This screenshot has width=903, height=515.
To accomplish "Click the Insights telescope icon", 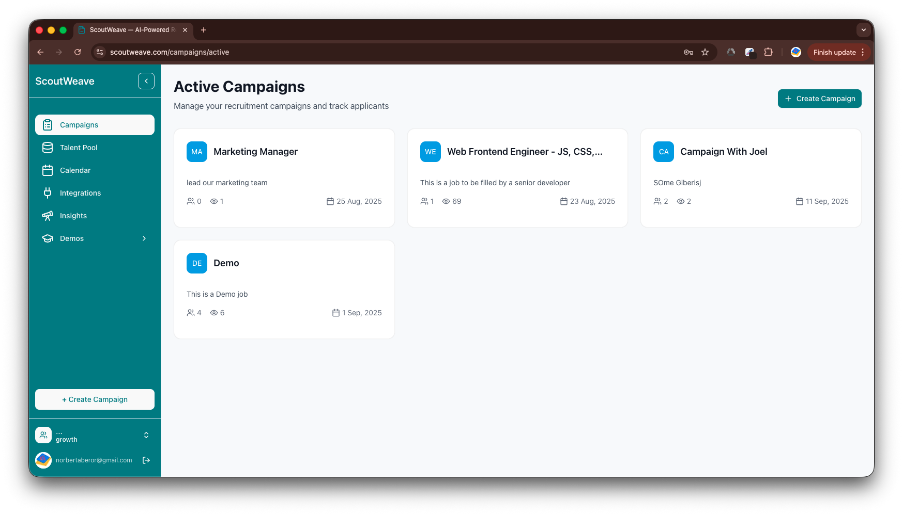I will [48, 216].
